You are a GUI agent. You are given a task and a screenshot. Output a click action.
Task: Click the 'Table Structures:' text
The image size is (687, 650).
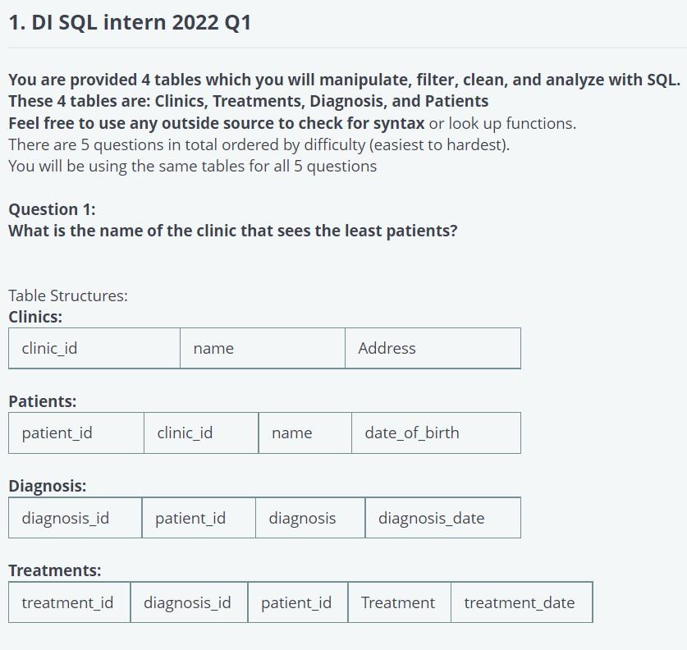pyautogui.click(x=68, y=295)
